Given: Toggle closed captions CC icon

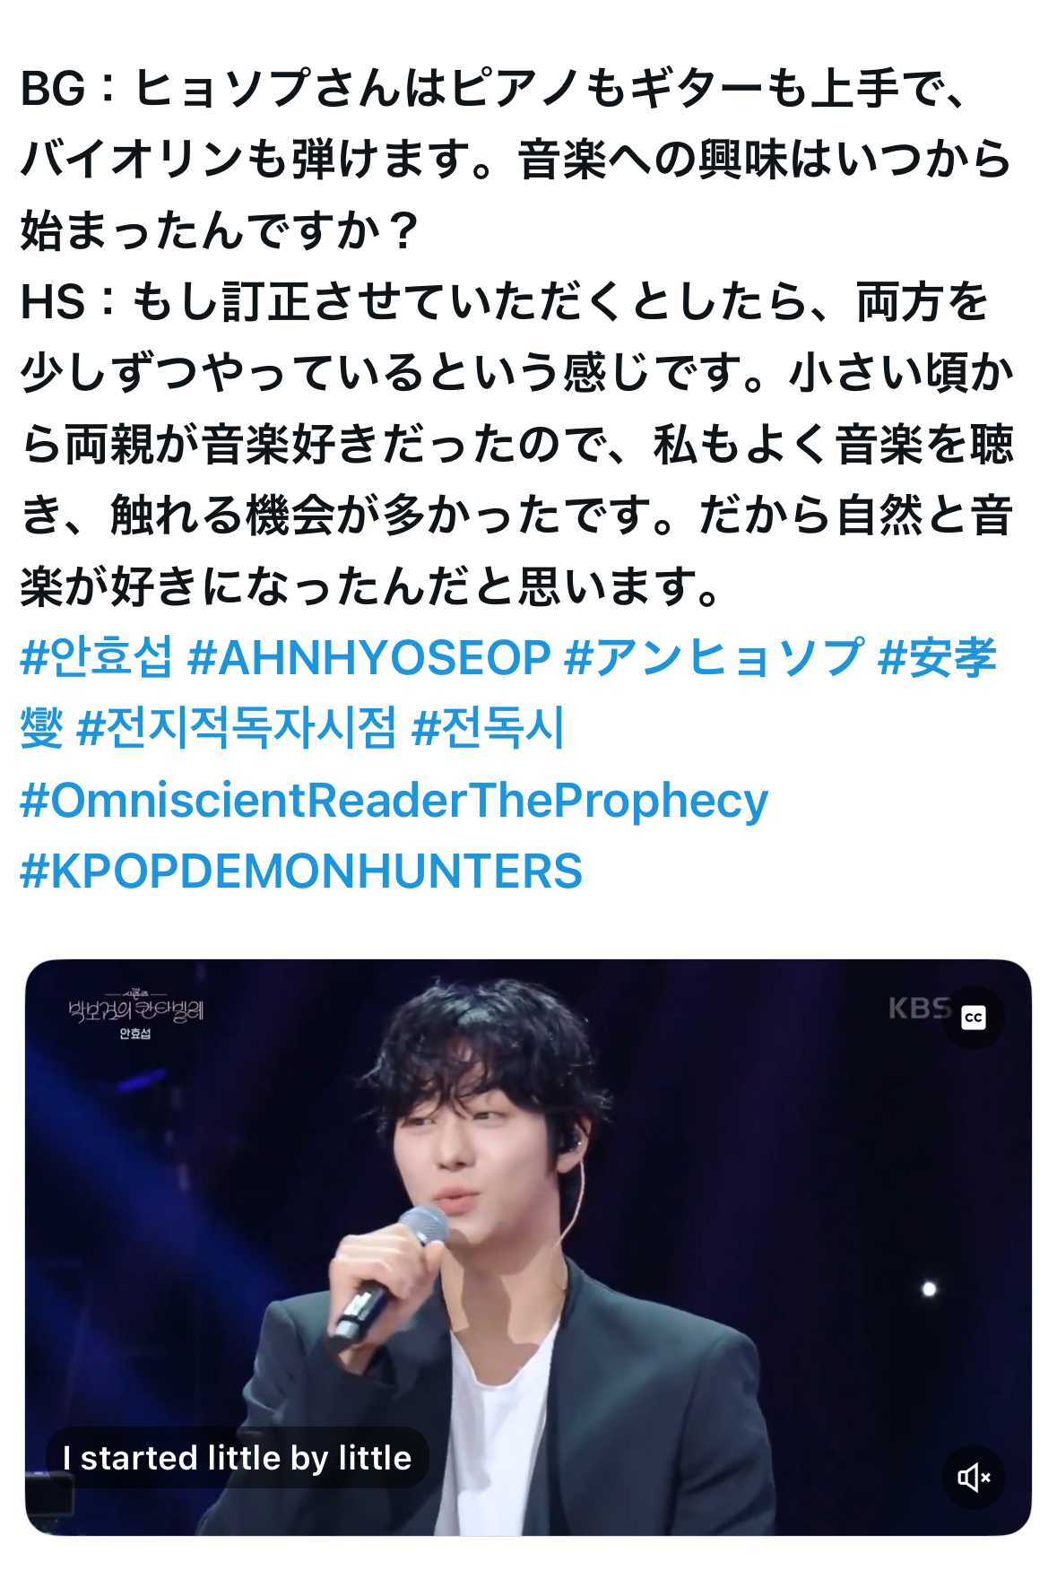Looking at the screenshot, I should [x=973, y=1018].
